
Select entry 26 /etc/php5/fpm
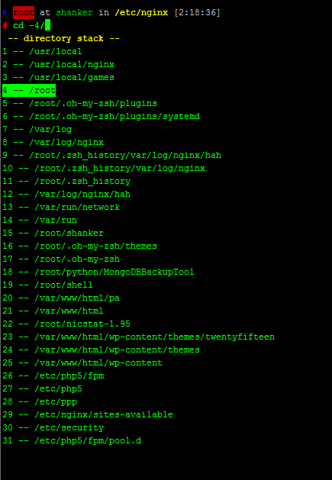click(53, 375)
